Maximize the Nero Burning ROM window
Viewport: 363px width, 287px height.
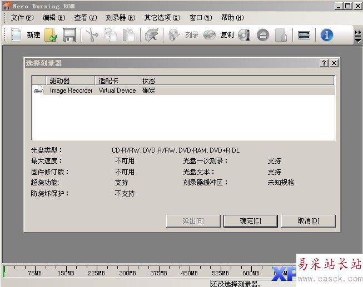click(x=348, y=6)
